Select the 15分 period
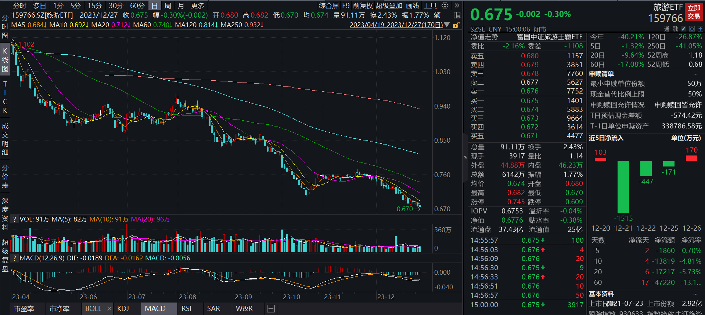705x315 pixels. click(x=95, y=6)
